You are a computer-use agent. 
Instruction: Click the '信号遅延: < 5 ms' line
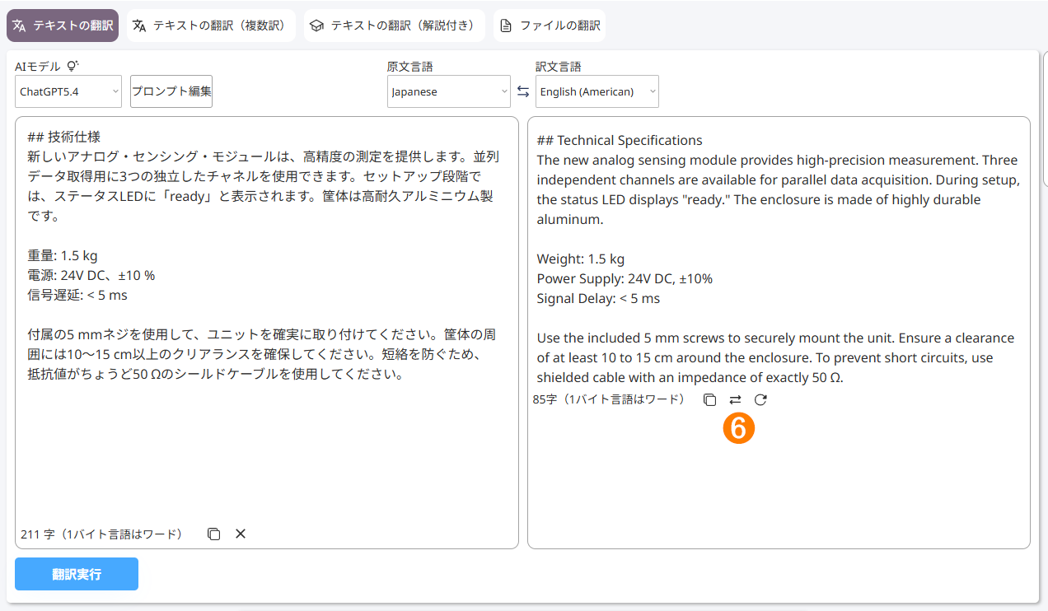[x=77, y=295]
